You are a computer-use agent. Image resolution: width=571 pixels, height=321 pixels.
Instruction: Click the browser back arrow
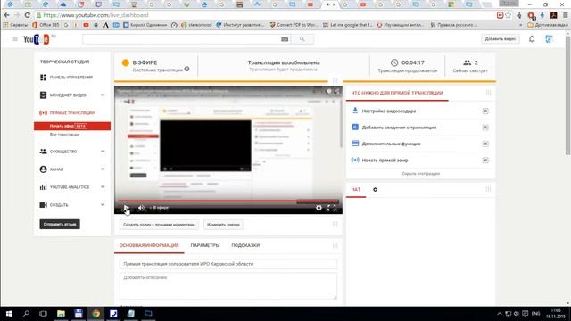[x=6, y=15]
